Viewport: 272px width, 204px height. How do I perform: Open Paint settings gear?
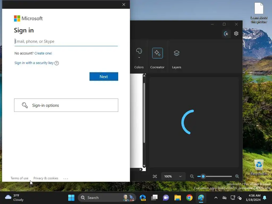pyautogui.click(x=236, y=33)
